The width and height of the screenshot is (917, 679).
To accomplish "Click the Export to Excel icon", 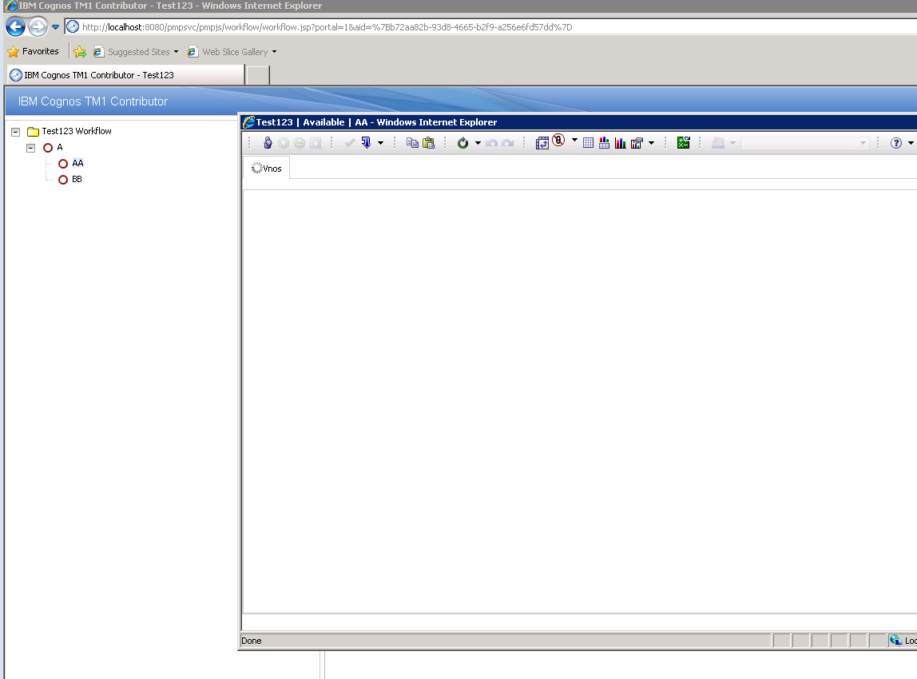I will [683, 143].
